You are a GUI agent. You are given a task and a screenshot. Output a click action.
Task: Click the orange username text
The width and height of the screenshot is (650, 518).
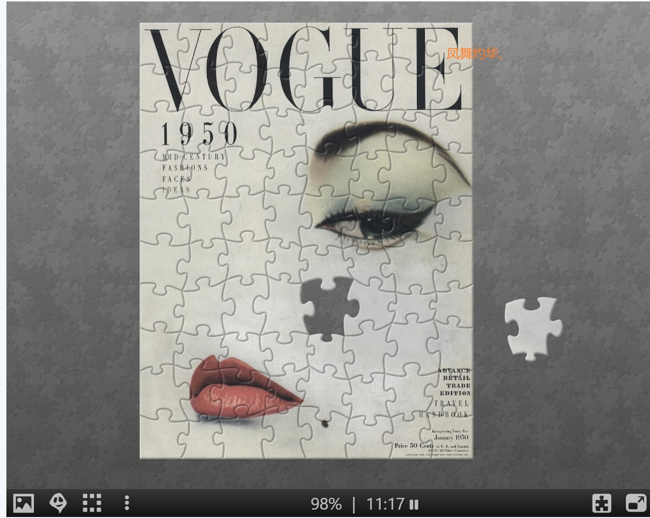coord(474,54)
